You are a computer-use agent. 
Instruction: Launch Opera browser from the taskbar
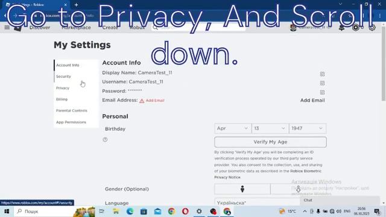tap(185, 212)
